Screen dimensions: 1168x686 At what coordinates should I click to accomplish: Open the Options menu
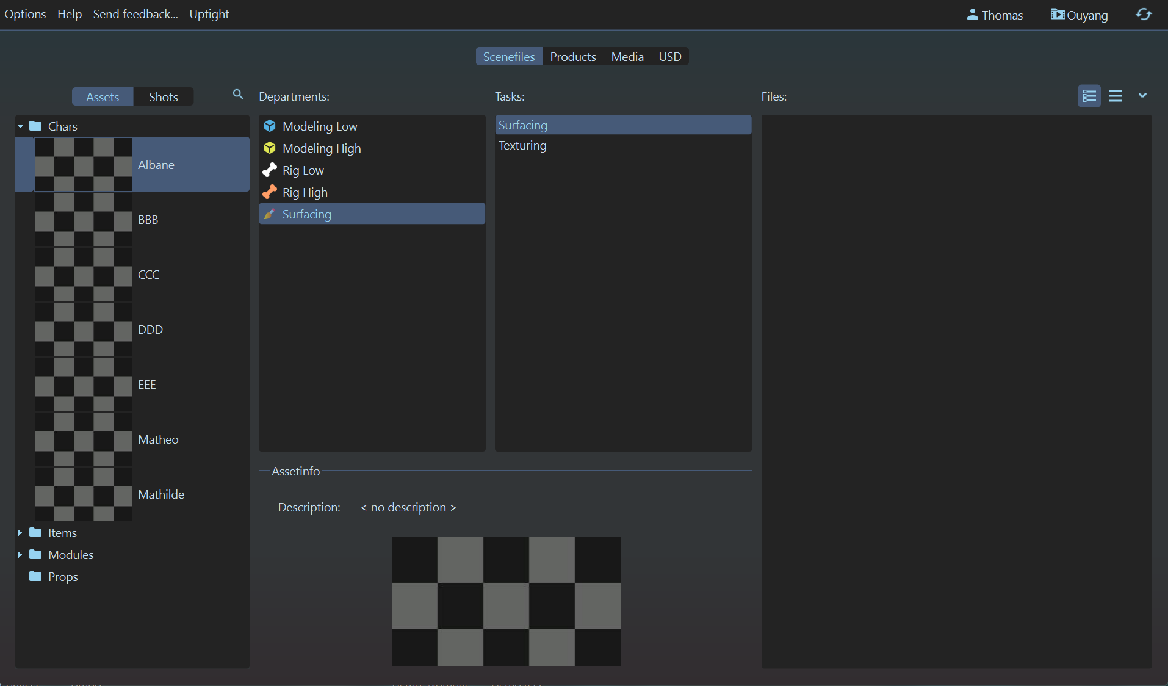[x=25, y=14]
